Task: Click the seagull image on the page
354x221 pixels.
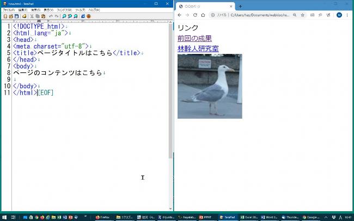Action: 210,86
